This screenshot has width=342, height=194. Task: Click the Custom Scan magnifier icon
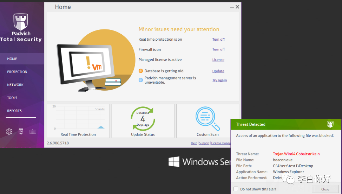(x=207, y=118)
